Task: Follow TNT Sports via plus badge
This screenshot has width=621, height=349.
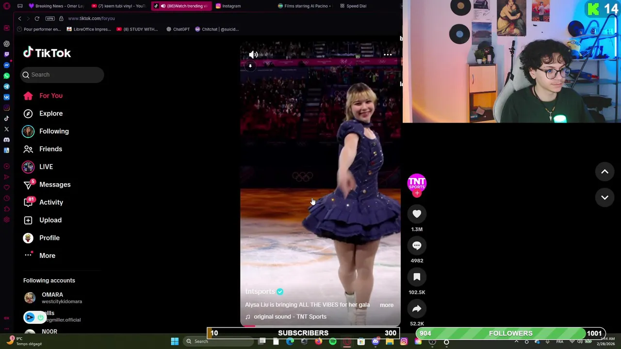Action: pyautogui.click(x=417, y=193)
